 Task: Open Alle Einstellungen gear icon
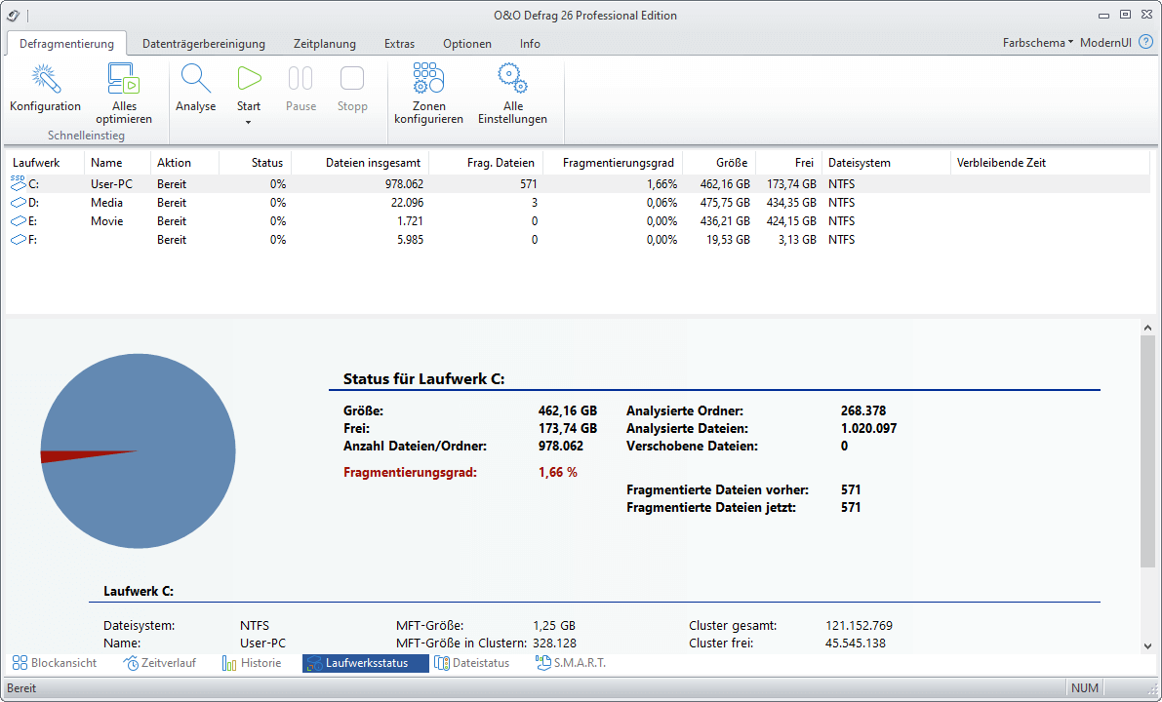512,78
